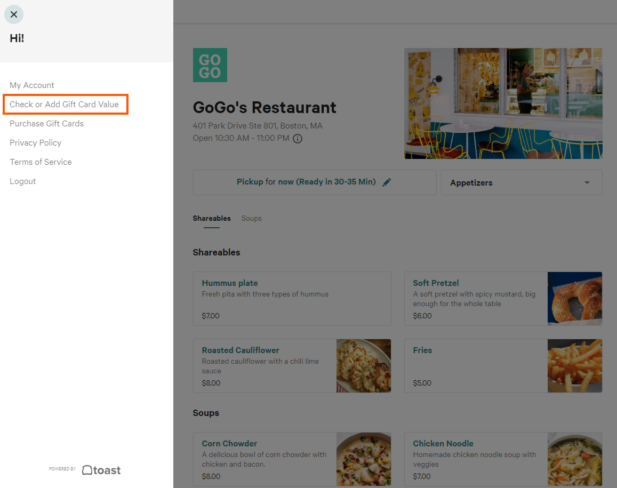The height and width of the screenshot is (488, 617).
Task: Log out of the account
Action: pos(23,181)
